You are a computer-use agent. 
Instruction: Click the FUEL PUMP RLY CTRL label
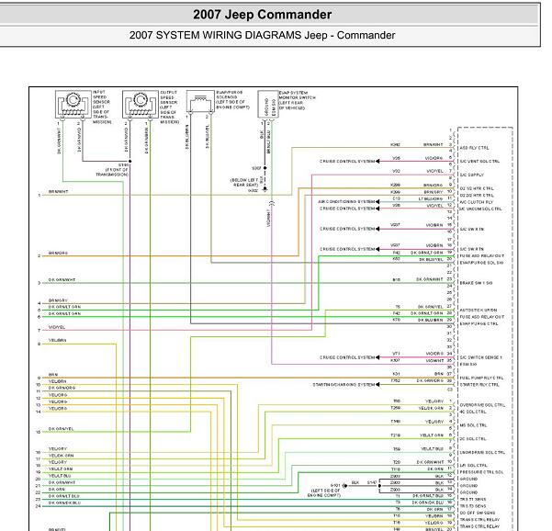click(x=481, y=378)
